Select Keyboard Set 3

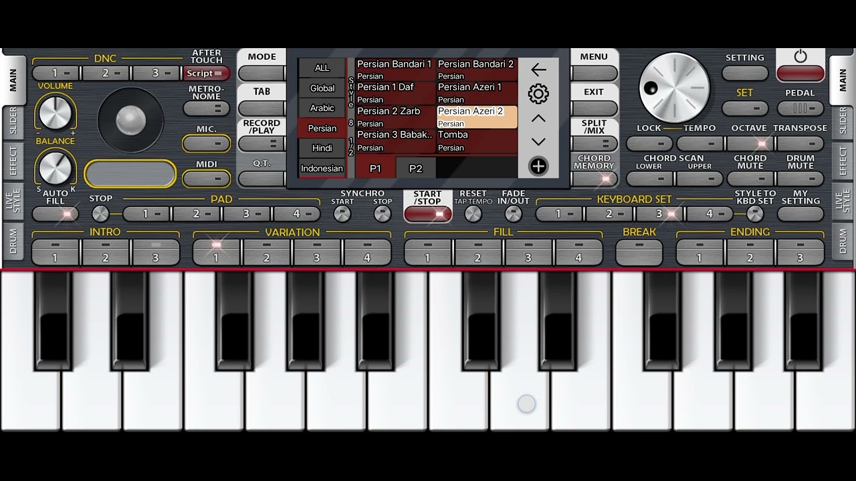tap(659, 214)
